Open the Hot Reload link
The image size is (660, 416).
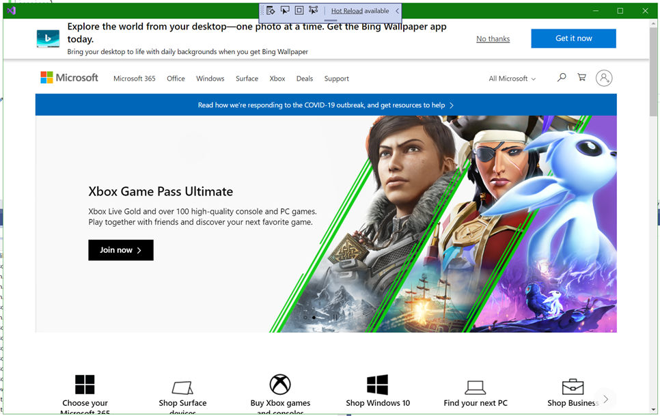[x=346, y=11]
